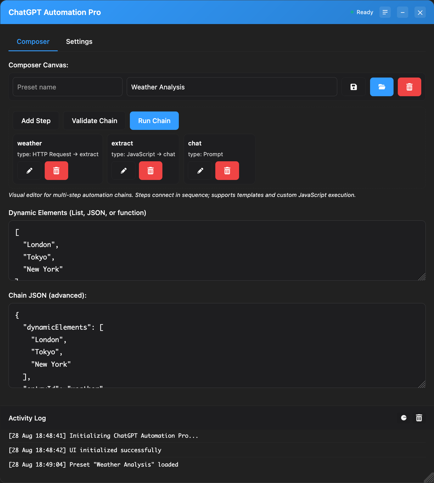Clear Activity Log with trash icon
This screenshot has height=483, width=434.
tap(419, 418)
